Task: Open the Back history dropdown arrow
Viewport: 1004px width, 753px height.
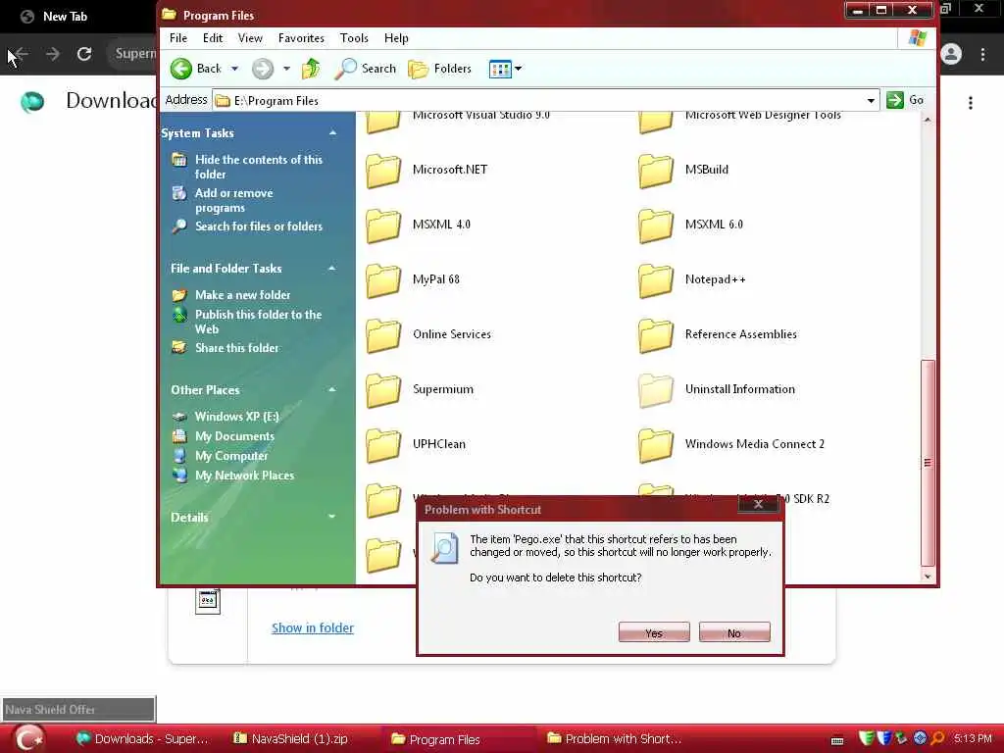Action: click(x=234, y=69)
